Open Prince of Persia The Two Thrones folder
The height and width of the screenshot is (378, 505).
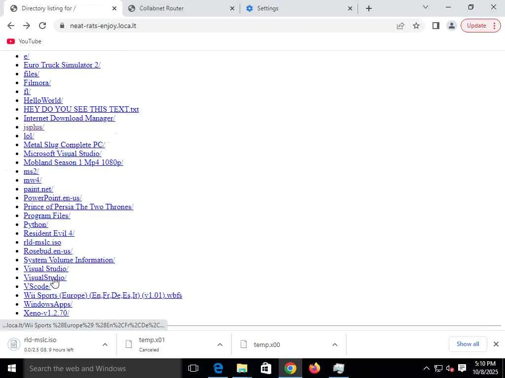pos(78,207)
